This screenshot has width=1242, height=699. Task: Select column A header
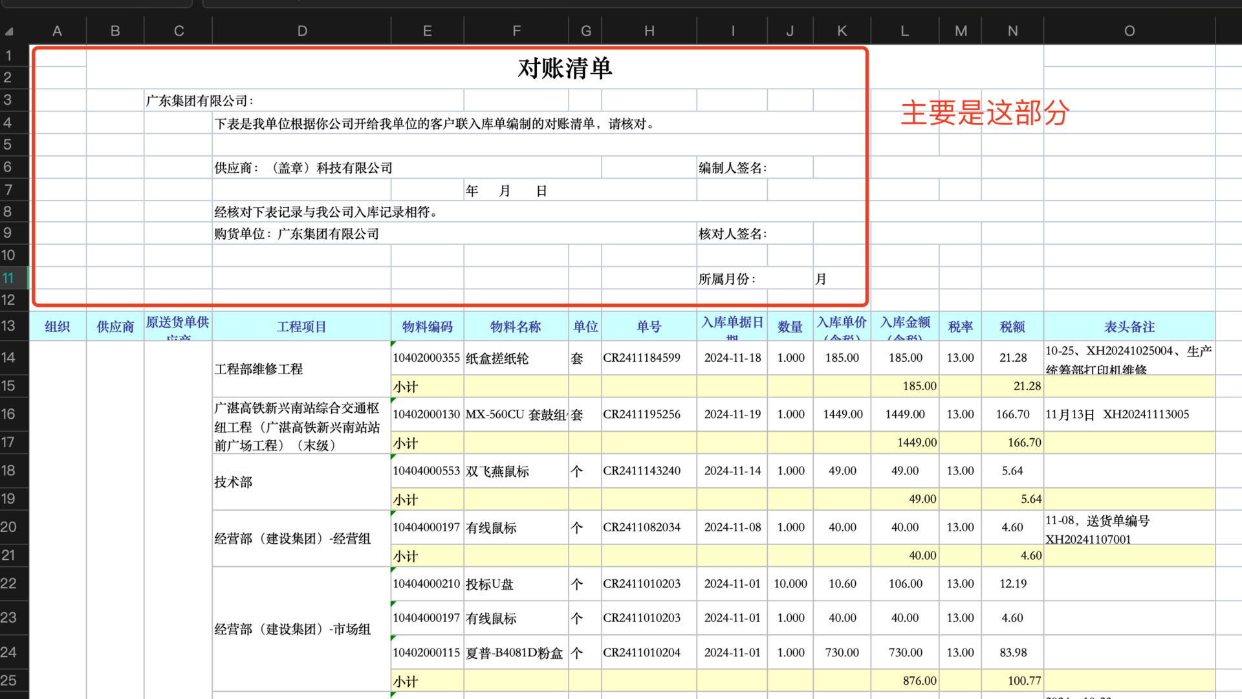click(x=58, y=30)
